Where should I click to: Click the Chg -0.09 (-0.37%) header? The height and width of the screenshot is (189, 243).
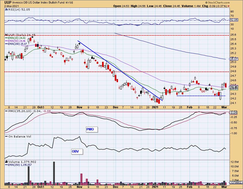tap(214, 6)
